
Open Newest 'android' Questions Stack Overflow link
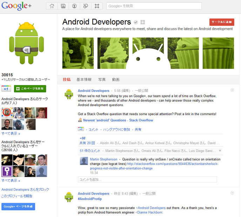(118, 120)
